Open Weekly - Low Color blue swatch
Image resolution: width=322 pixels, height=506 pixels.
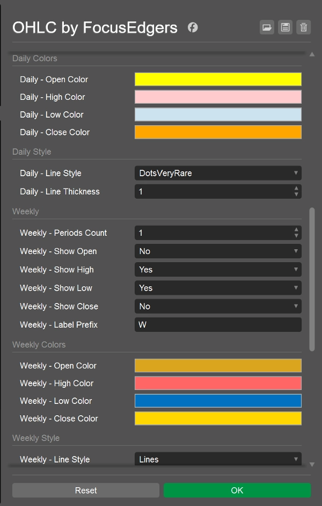(218, 401)
